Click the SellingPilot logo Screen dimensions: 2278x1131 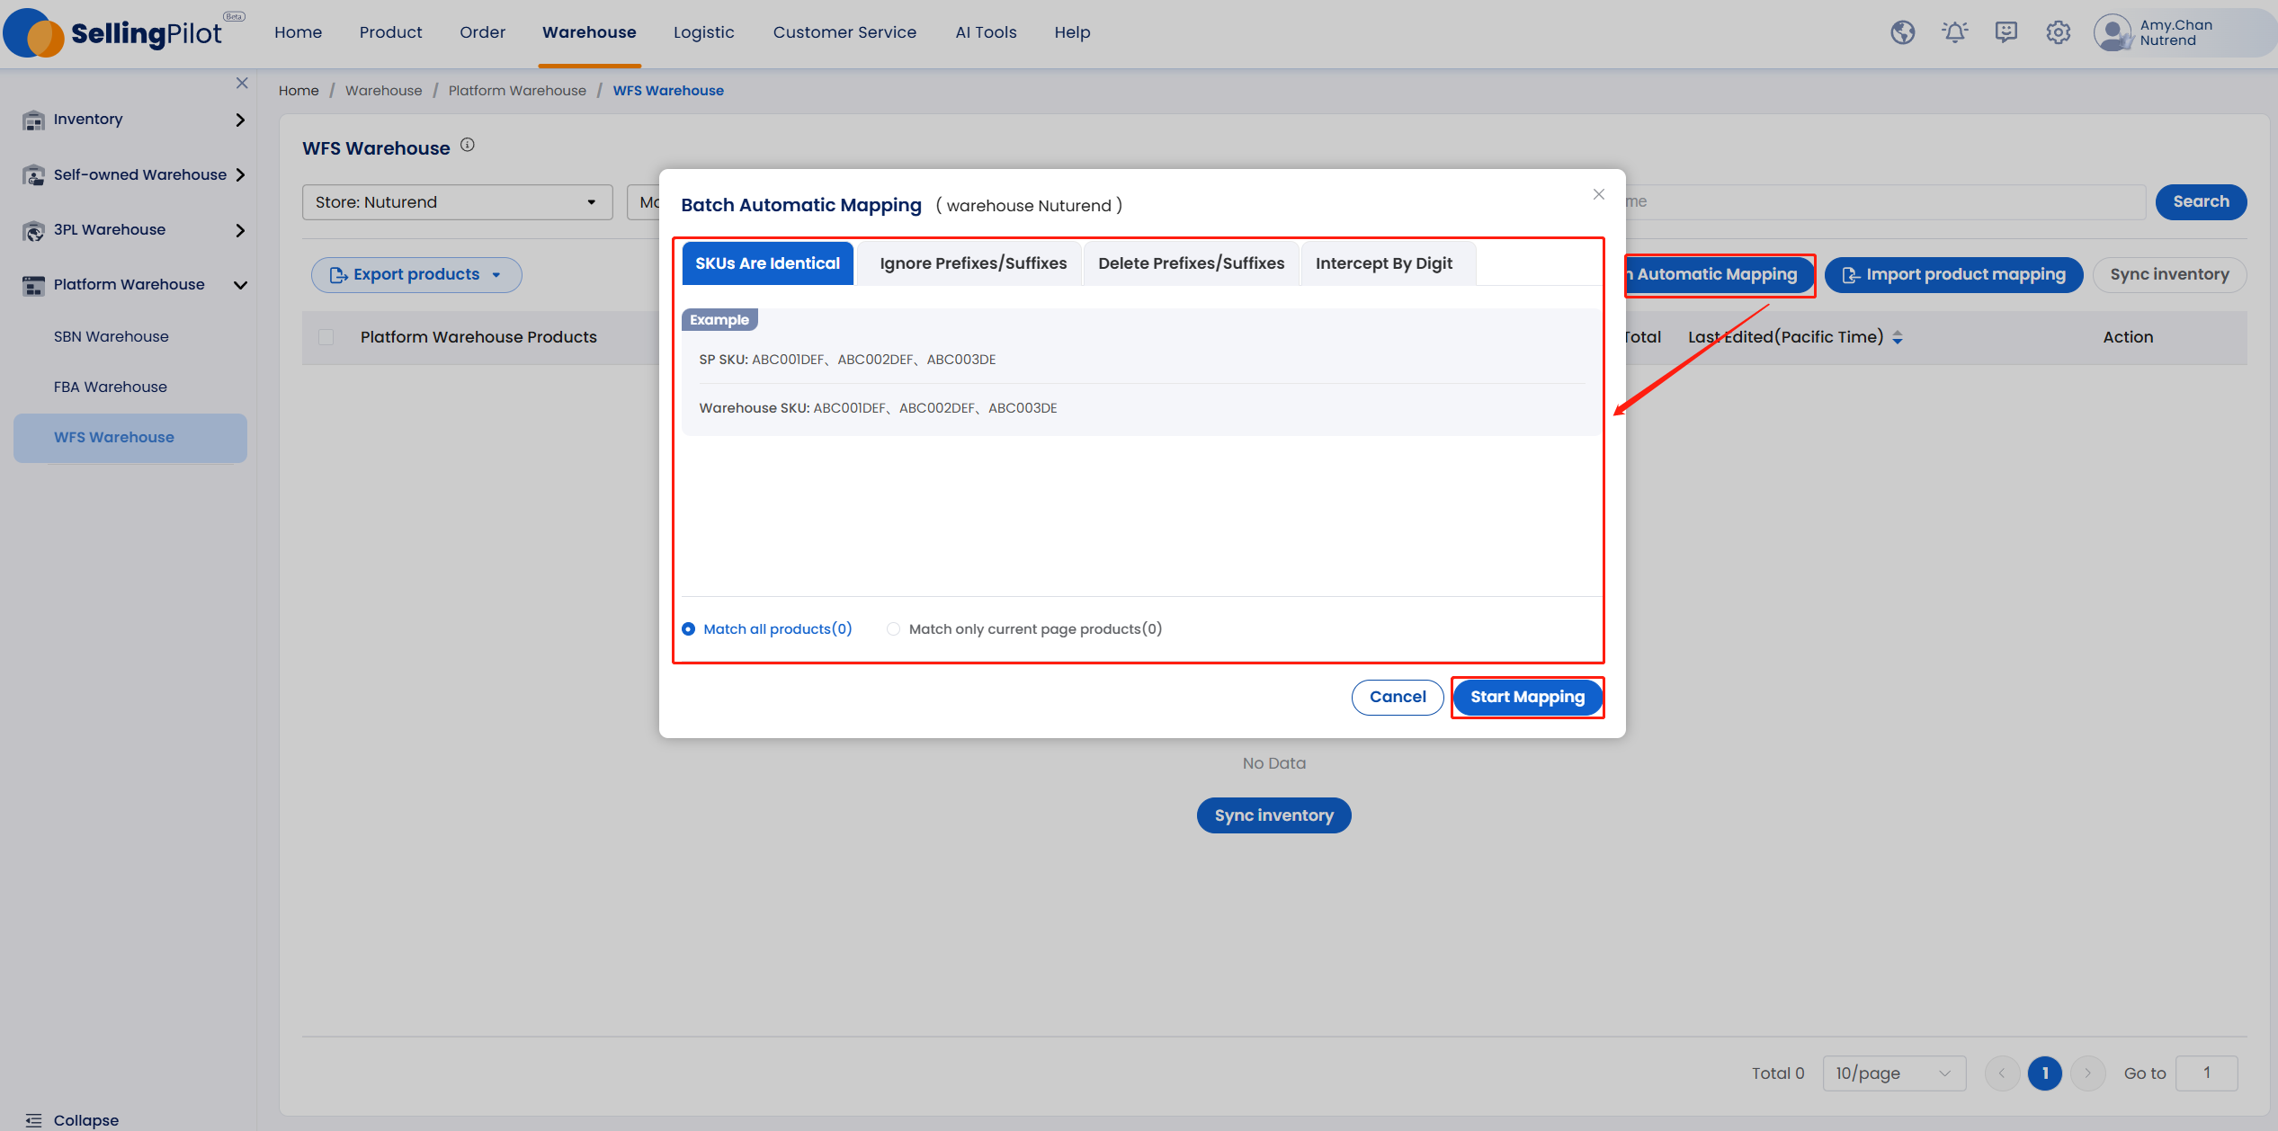point(123,33)
